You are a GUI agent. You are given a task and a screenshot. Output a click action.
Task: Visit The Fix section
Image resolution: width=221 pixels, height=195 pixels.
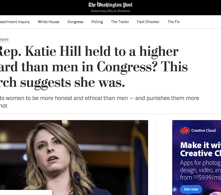173,22
